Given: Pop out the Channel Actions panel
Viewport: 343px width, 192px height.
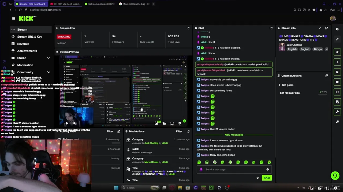Looking at the screenshot, I should click(x=326, y=76).
